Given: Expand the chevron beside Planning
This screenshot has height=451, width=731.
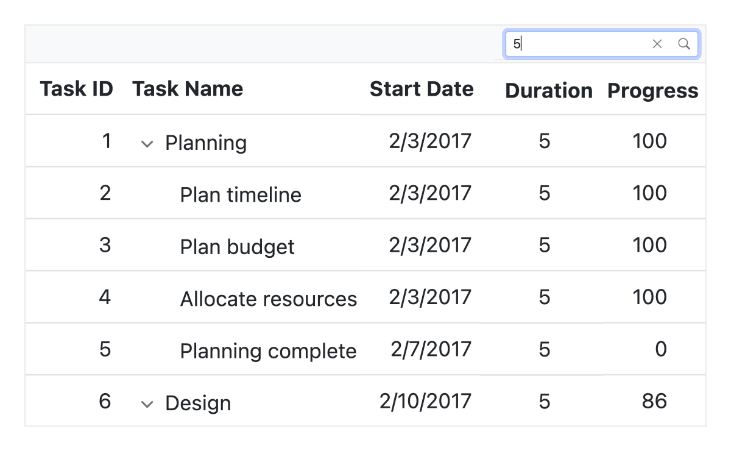Looking at the screenshot, I should (x=146, y=144).
